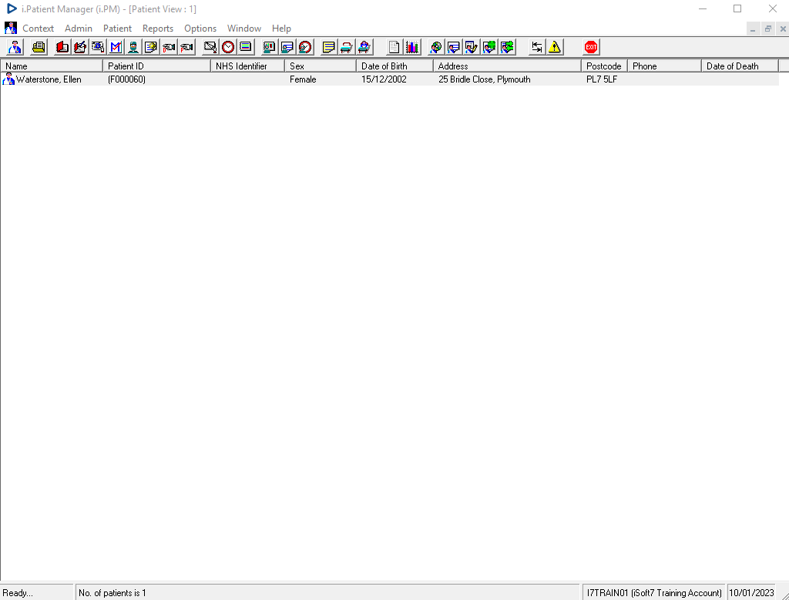Click the surgeon in green scrubs icon
Viewport: 789px width, 600px height.
coord(133,47)
